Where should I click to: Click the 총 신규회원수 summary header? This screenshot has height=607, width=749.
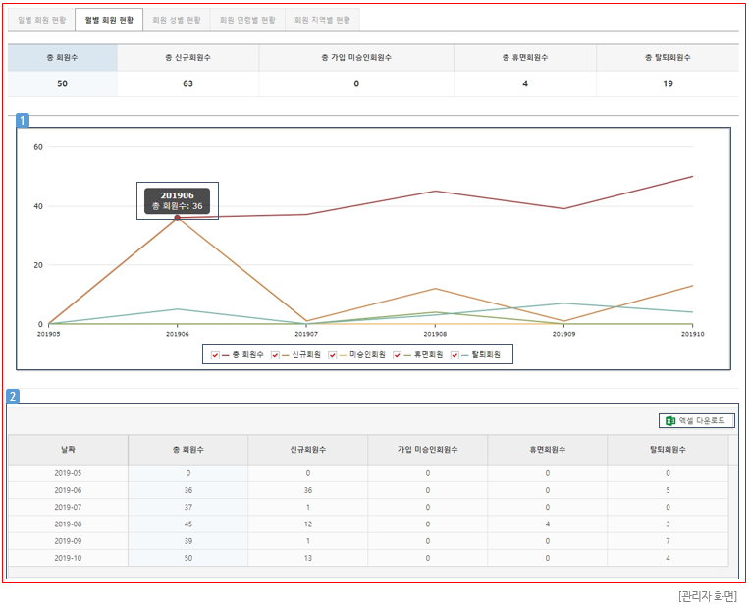tap(187, 57)
